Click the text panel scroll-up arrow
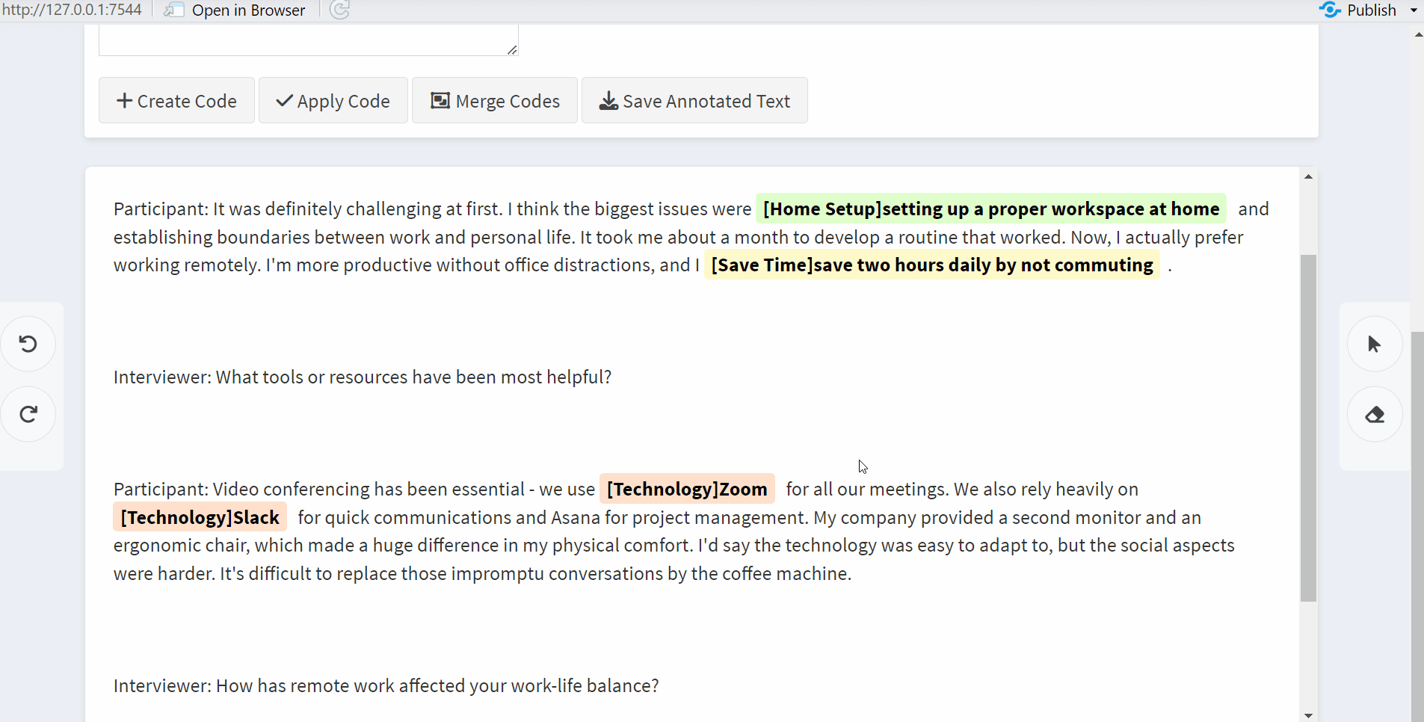Screen dimensions: 1424x722 [x=1308, y=176]
